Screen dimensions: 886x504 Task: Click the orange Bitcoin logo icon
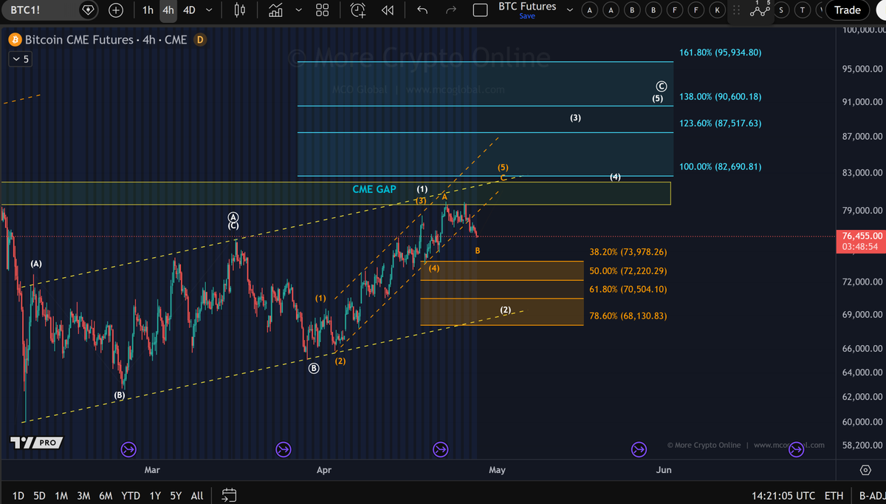[14, 40]
